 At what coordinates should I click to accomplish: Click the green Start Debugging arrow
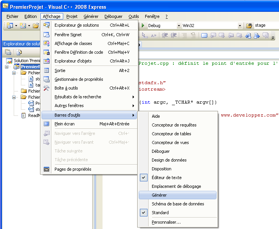click(143, 26)
